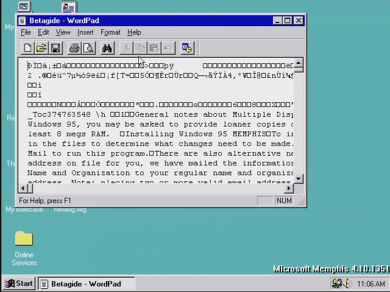Click the Find binoculars icon
Screen dimensions: 390x292
click(107, 48)
